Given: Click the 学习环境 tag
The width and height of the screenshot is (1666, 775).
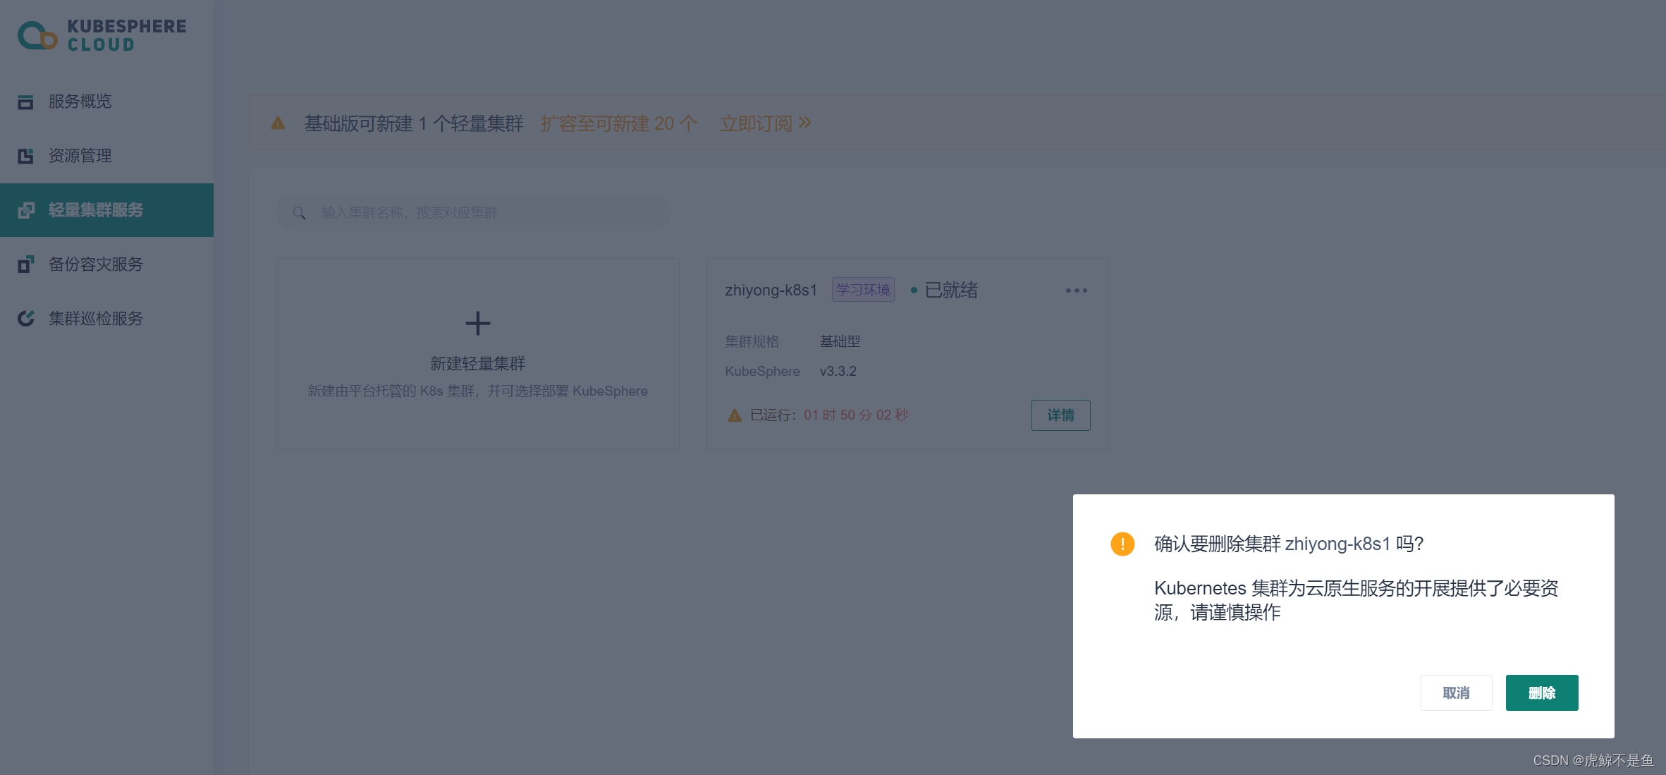Looking at the screenshot, I should tap(863, 290).
